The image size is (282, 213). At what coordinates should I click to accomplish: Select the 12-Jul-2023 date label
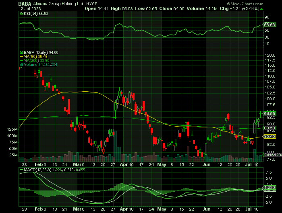click(x=30, y=8)
